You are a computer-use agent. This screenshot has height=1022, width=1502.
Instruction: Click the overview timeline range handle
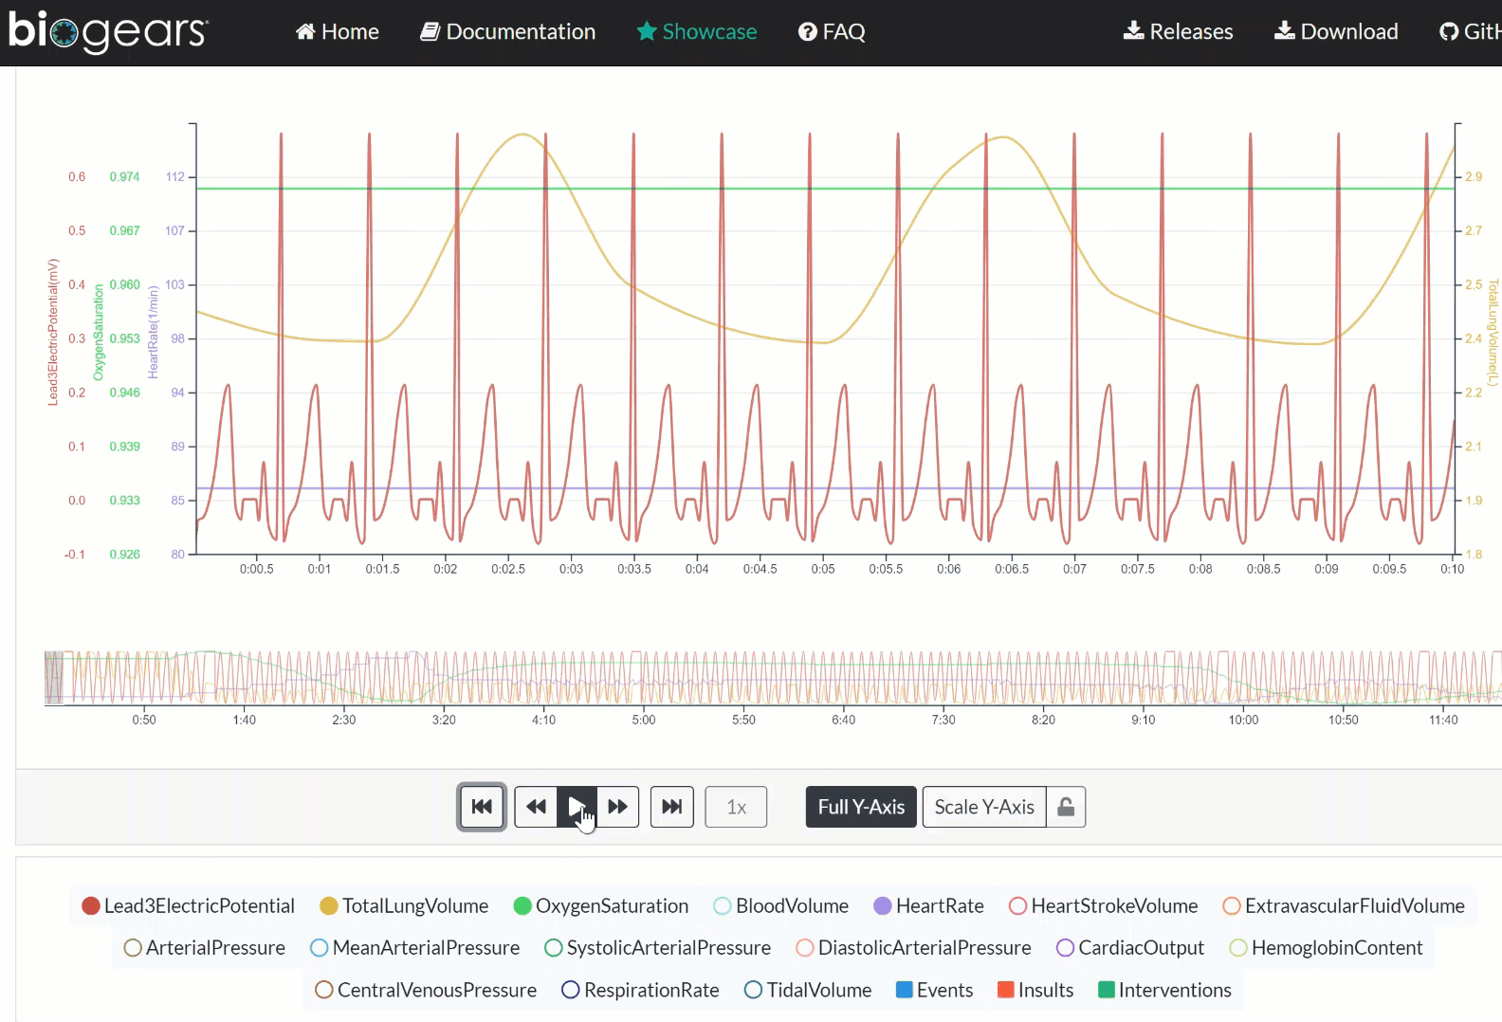[x=54, y=677]
